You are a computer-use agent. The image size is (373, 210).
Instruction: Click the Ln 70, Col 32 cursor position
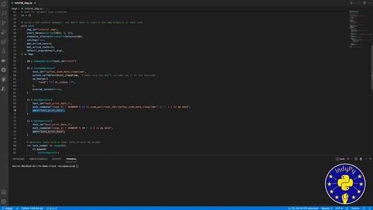303,208
